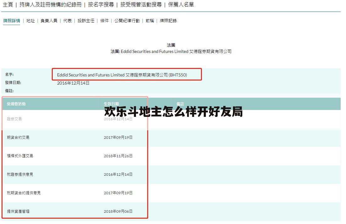This screenshot has width=346, height=224.
Task: Click the 名字: label
Action: (9, 75)
